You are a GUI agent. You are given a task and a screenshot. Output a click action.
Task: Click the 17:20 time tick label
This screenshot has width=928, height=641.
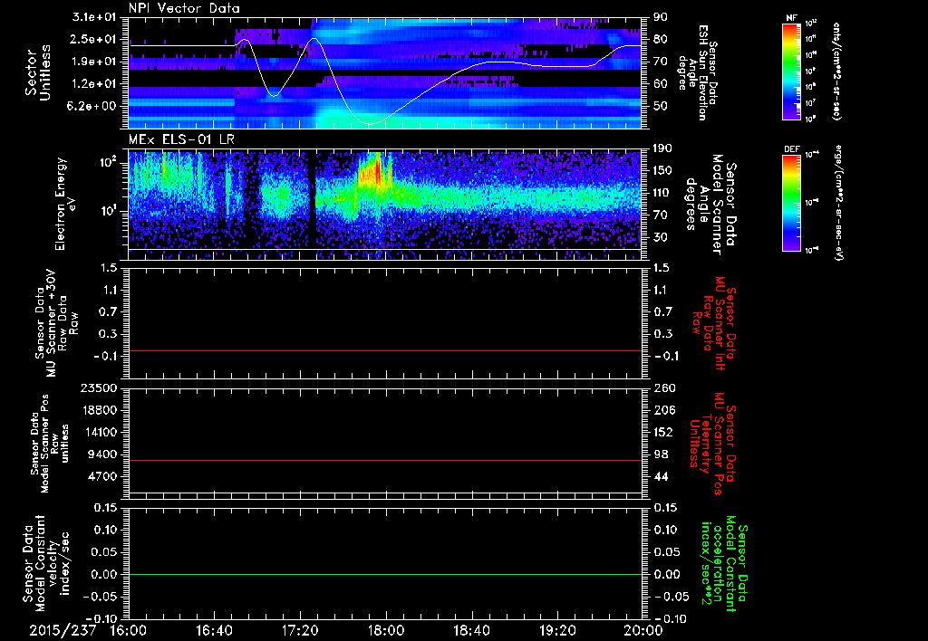click(x=300, y=631)
